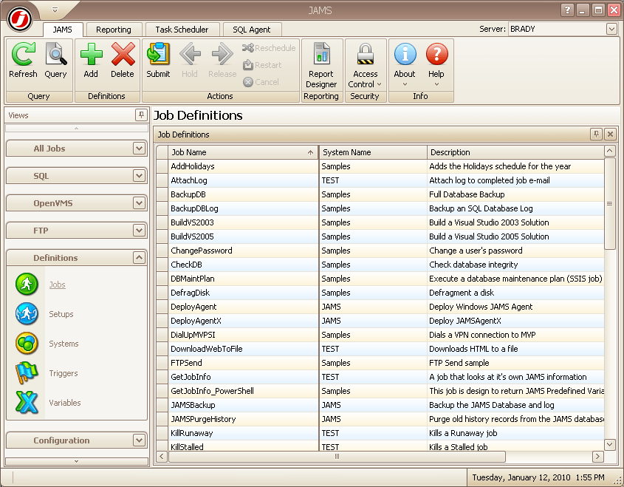
Task: Click the date and time in status bar
Action: tap(538, 477)
